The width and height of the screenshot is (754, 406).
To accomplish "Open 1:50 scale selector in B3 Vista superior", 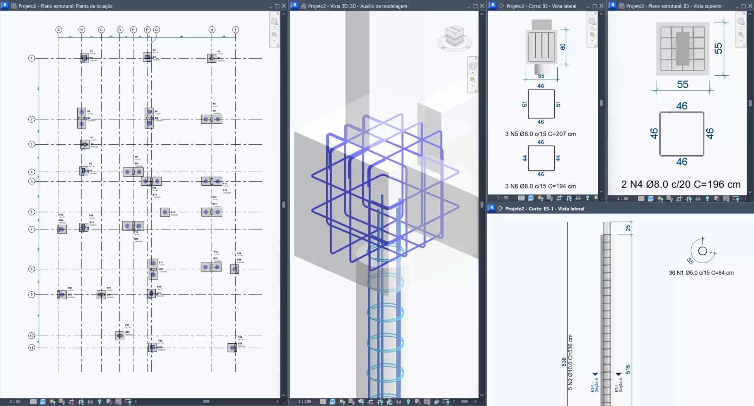I will click(x=623, y=199).
